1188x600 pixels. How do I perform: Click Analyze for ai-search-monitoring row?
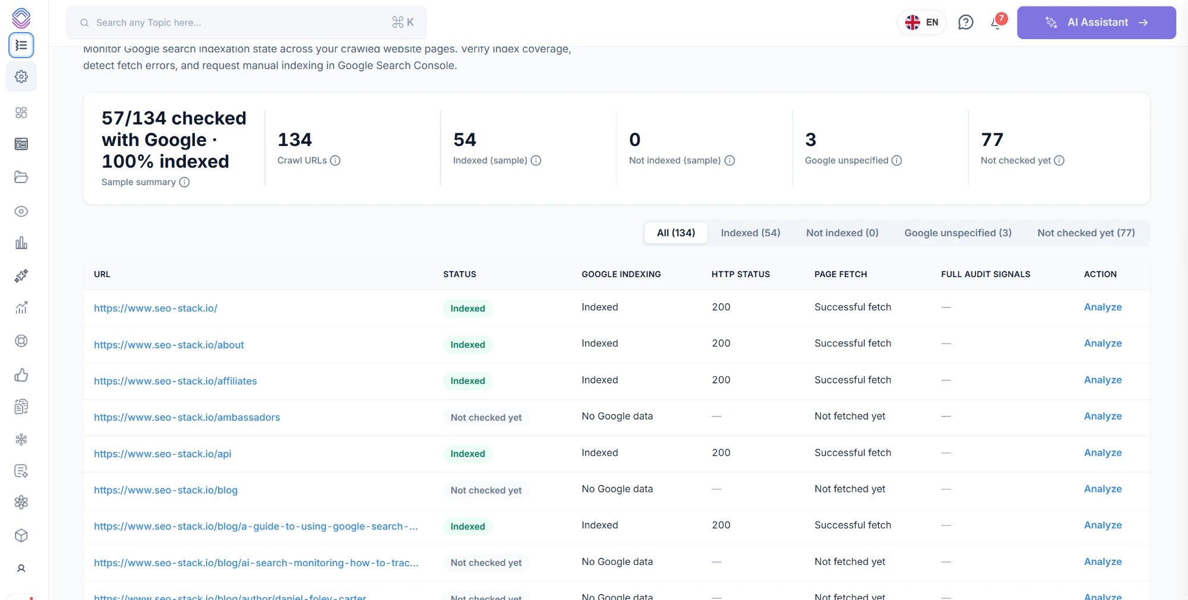tap(1102, 561)
